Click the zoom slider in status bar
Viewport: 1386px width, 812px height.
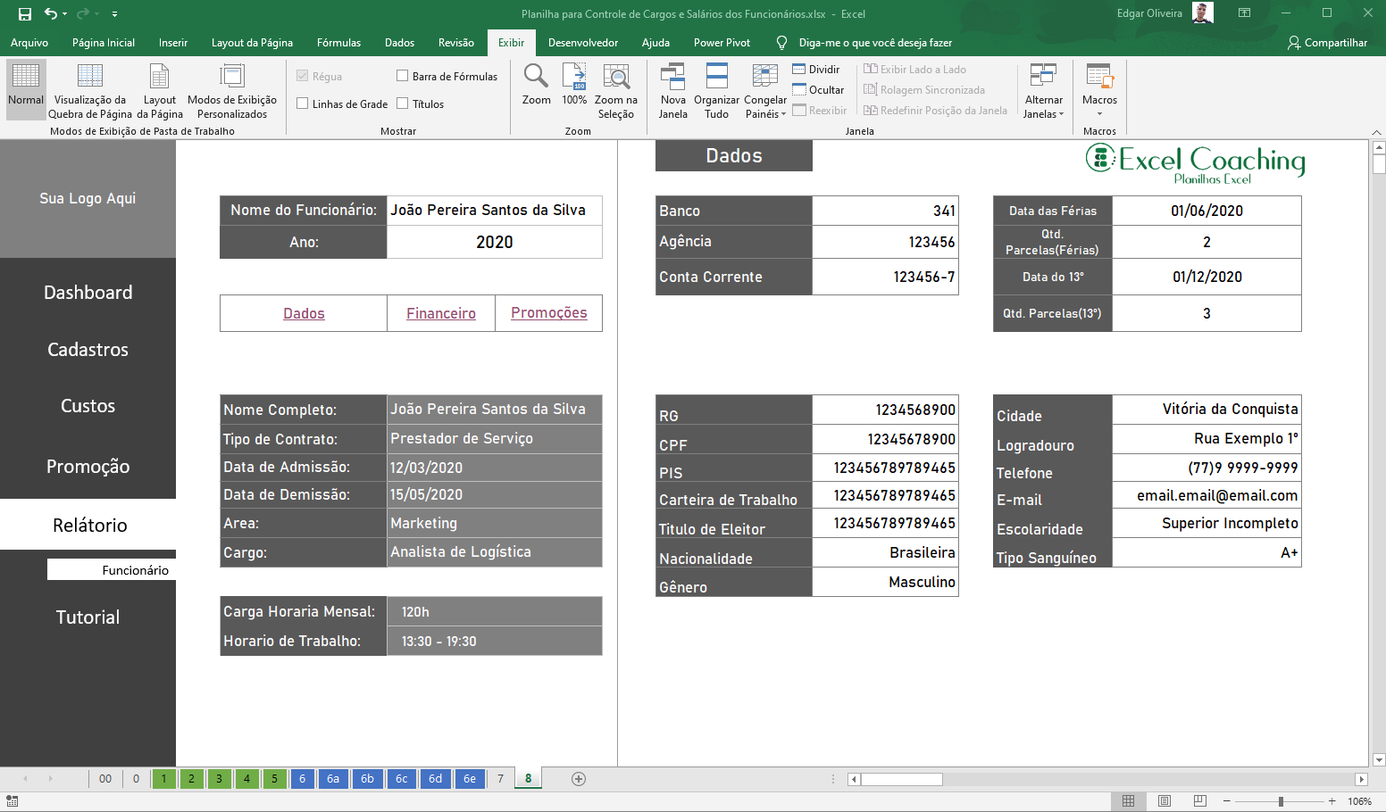[1281, 801]
